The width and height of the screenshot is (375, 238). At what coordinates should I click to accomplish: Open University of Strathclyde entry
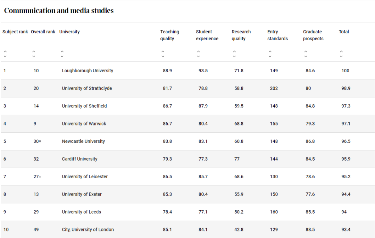pyautogui.click(x=87, y=88)
